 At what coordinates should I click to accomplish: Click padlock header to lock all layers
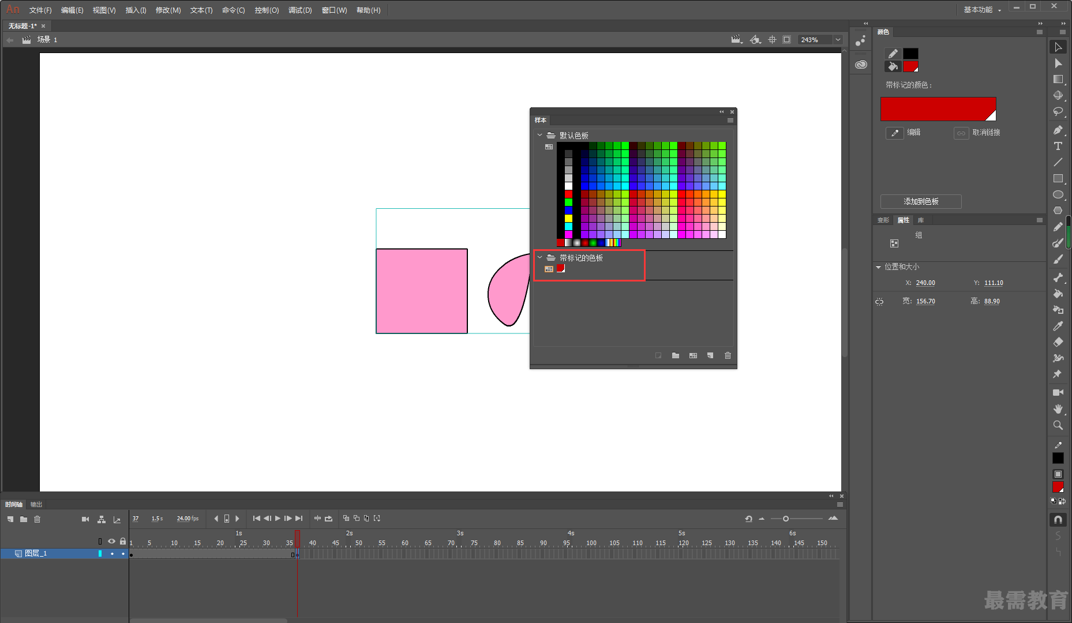122,541
